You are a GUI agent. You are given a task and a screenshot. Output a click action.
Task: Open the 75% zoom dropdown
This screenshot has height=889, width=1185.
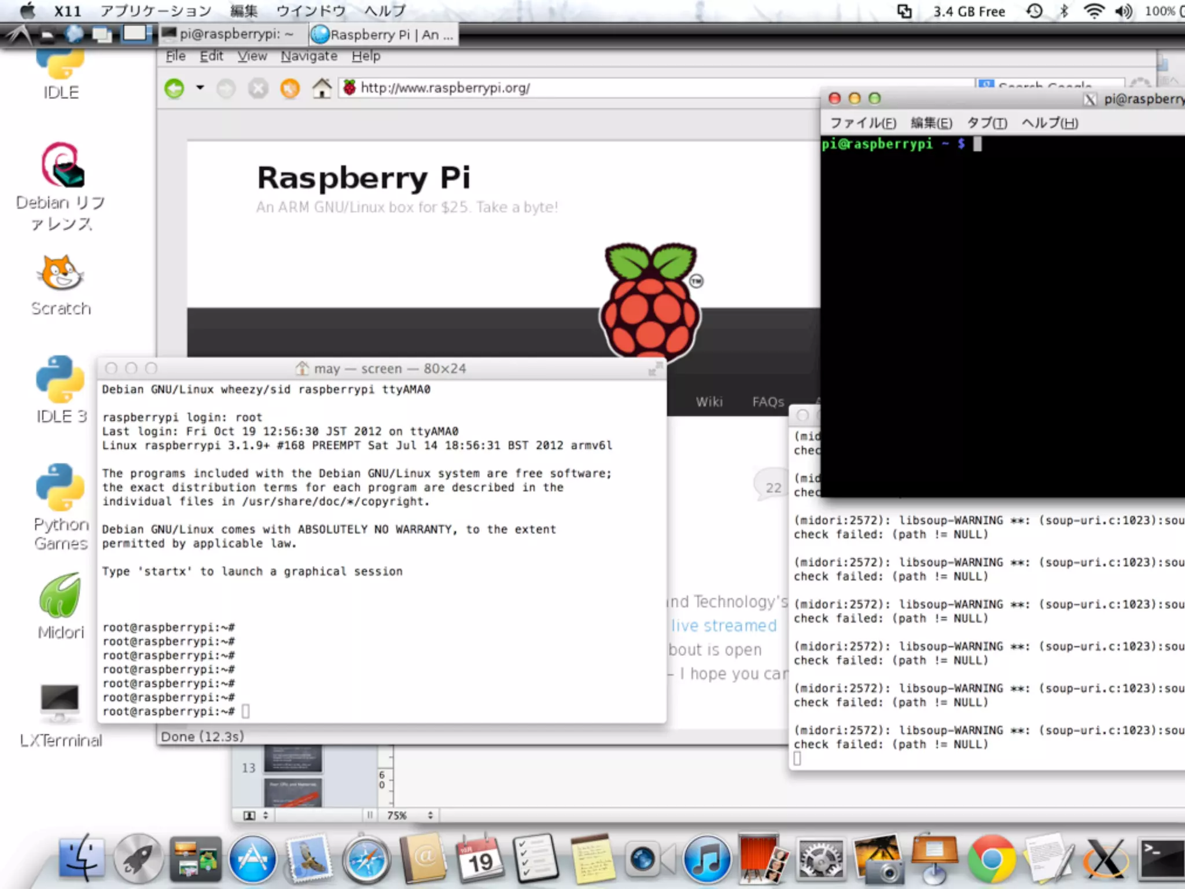click(410, 815)
